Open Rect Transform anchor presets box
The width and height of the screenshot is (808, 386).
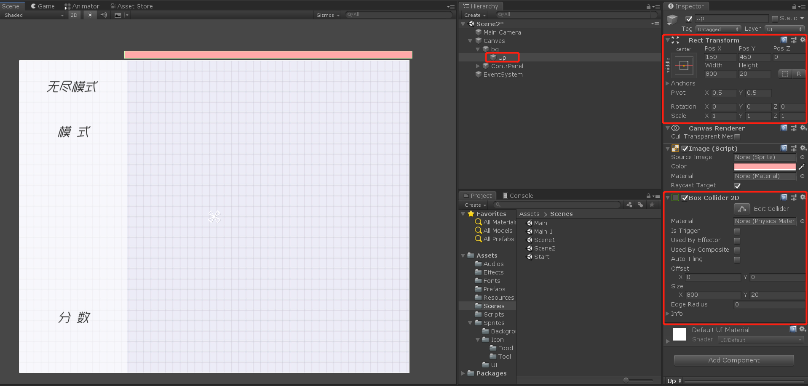tap(684, 66)
